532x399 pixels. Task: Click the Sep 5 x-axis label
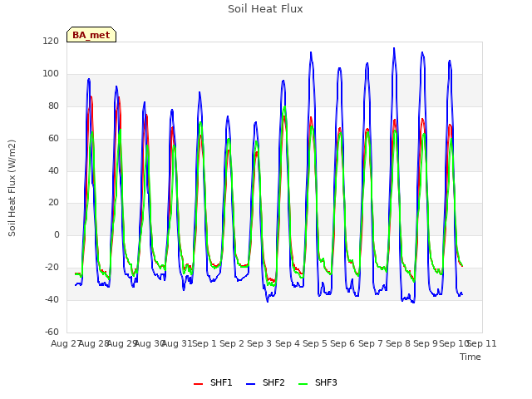[x=315, y=343]
